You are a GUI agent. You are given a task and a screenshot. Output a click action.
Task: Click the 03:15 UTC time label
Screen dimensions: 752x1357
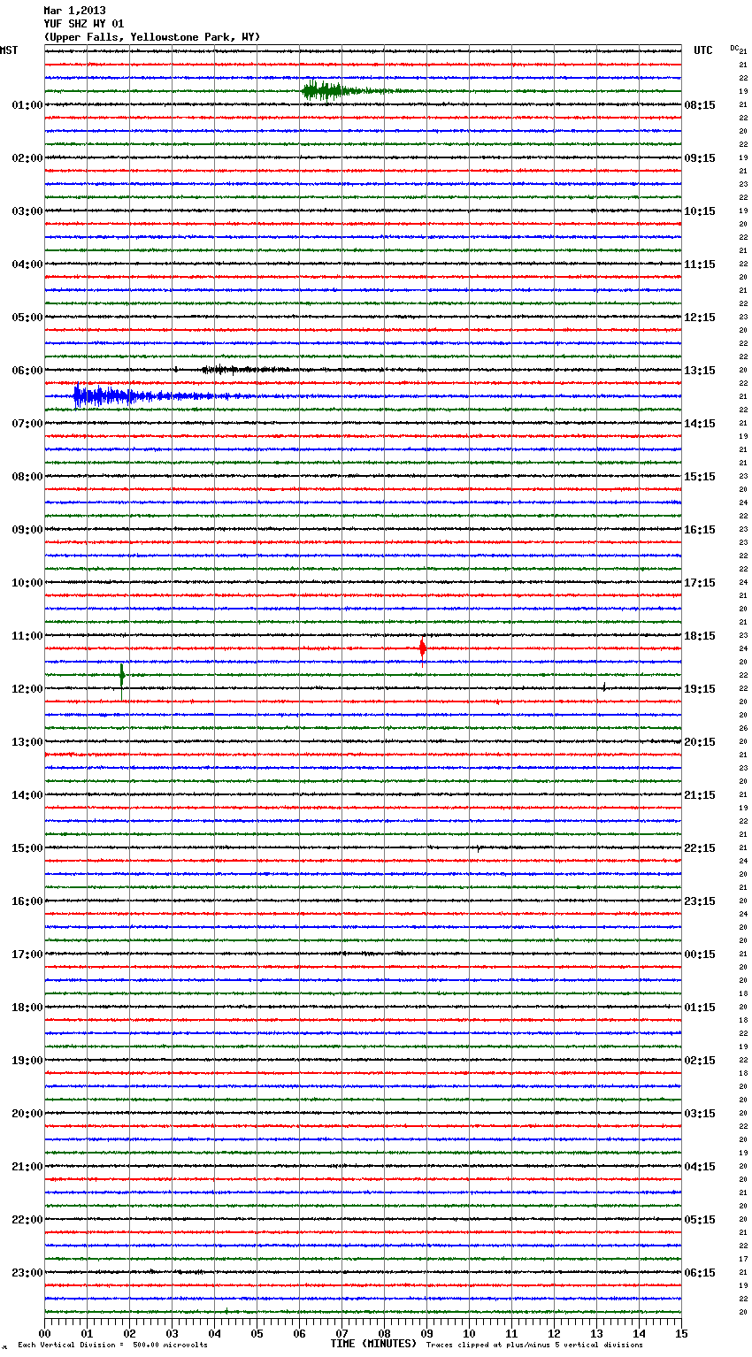coord(700,1114)
